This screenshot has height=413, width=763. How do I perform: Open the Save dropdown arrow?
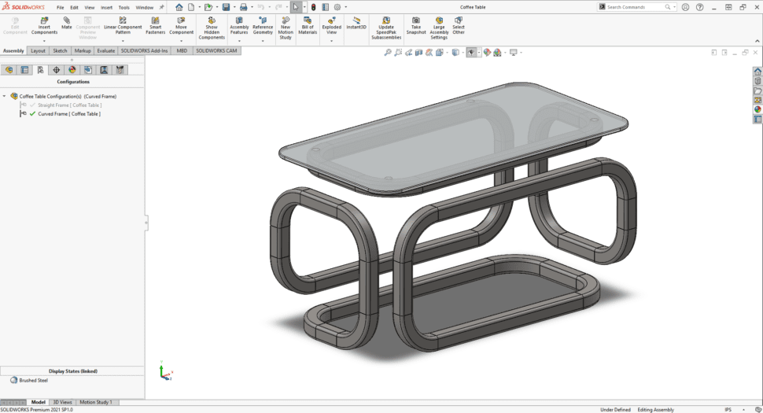234,7
